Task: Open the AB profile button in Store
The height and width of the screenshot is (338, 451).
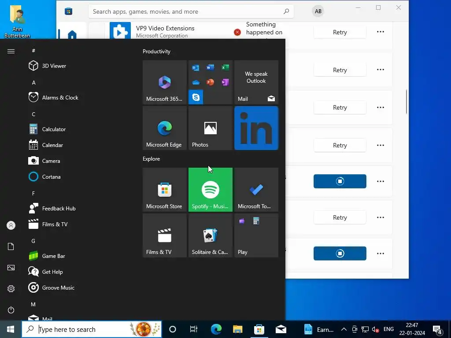Action: click(318, 11)
